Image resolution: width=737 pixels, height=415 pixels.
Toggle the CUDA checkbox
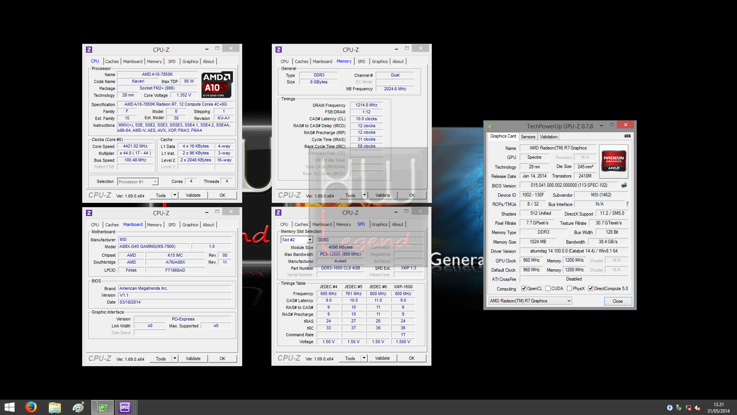pos(548,289)
